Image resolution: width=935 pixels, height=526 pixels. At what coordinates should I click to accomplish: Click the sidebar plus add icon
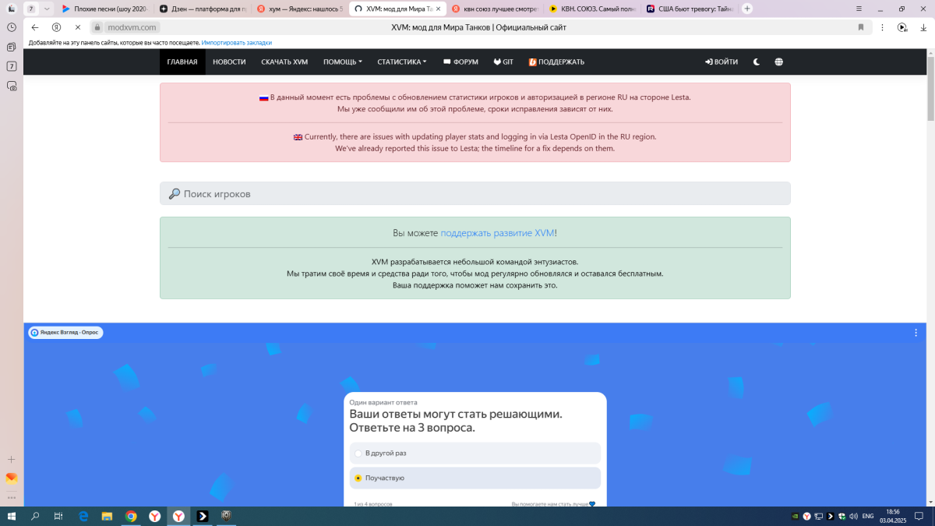pyautogui.click(x=11, y=459)
